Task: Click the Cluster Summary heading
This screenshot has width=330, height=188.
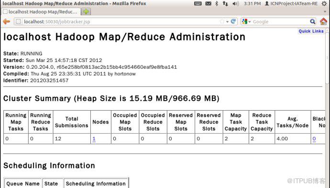Action: click(x=111, y=98)
